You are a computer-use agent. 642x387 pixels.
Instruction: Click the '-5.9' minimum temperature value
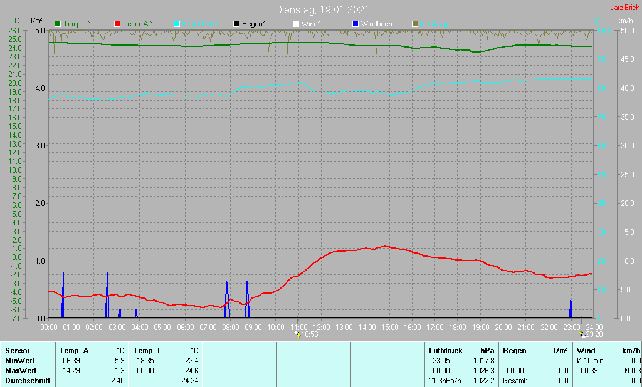(118, 361)
